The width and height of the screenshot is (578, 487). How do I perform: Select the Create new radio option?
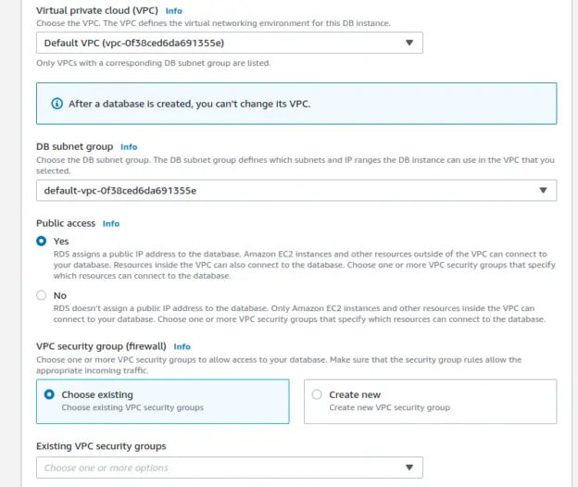[x=317, y=394]
